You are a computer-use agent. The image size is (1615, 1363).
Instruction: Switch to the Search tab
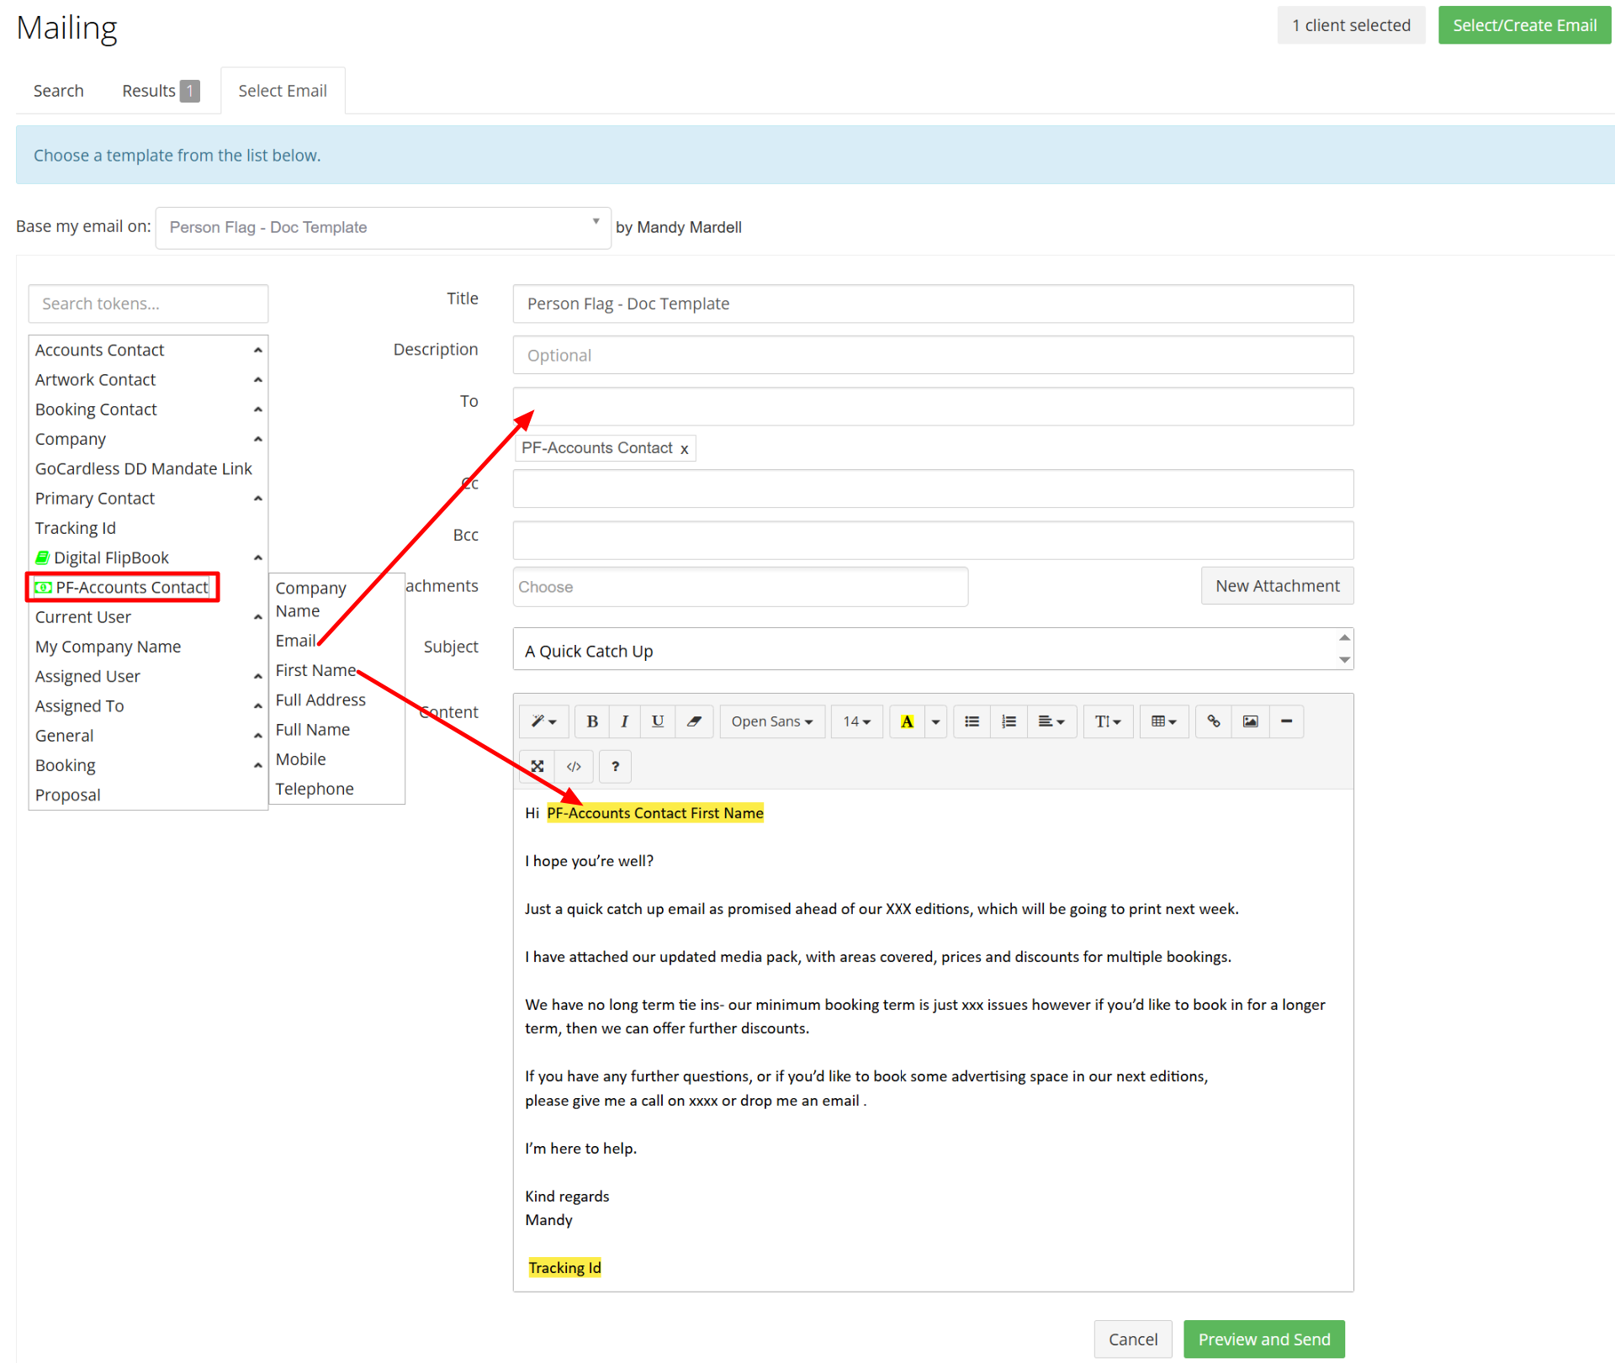[58, 90]
